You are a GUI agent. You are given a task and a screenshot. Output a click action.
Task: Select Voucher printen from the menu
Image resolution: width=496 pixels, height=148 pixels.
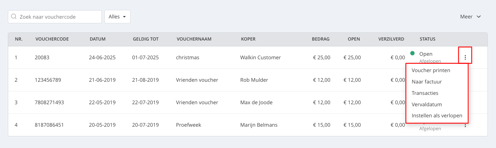(x=431, y=70)
